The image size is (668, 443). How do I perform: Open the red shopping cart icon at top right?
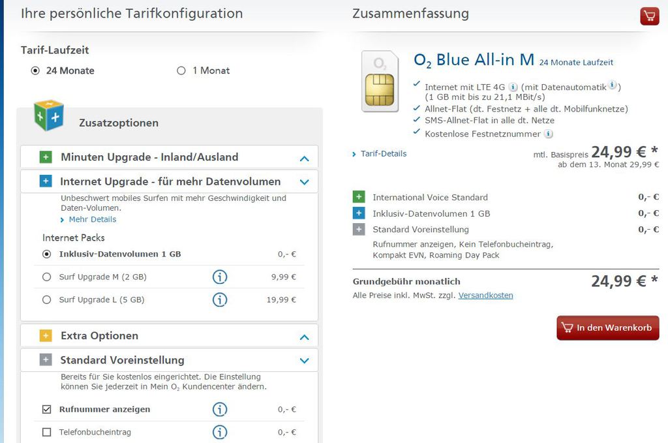pyautogui.click(x=649, y=16)
